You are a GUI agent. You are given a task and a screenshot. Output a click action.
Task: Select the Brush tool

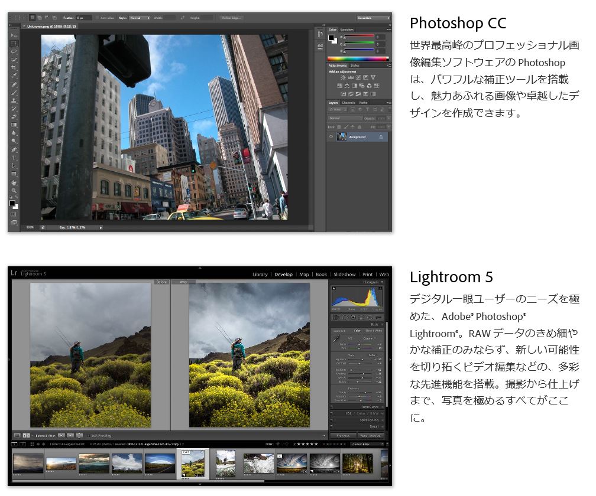(14, 93)
